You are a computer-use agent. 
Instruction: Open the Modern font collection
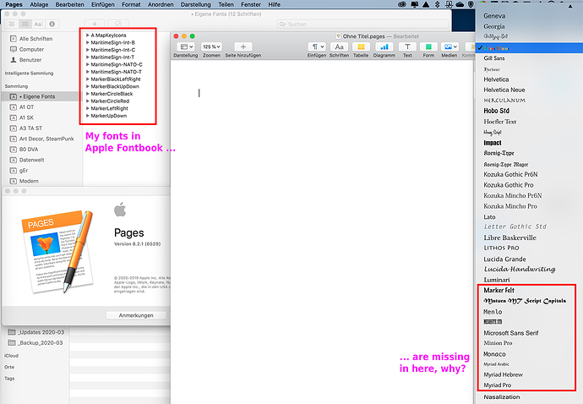pyautogui.click(x=25, y=181)
